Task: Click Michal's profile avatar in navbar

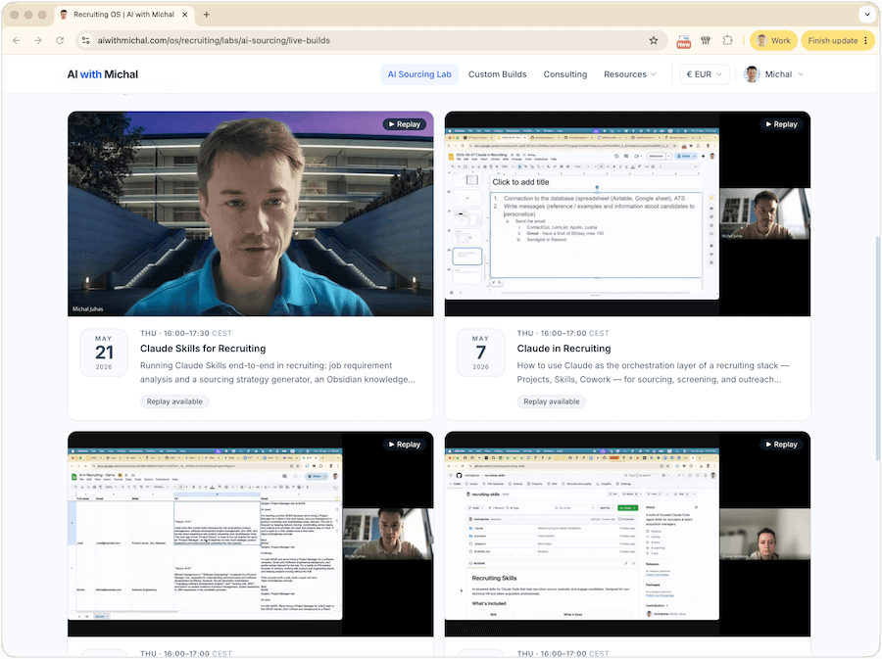Action: pyautogui.click(x=752, y=74)
